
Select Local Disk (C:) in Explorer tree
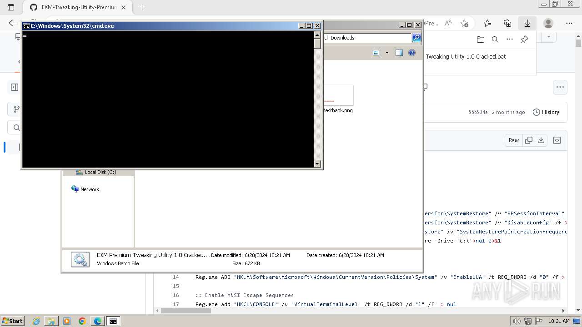tap(100, 172)
